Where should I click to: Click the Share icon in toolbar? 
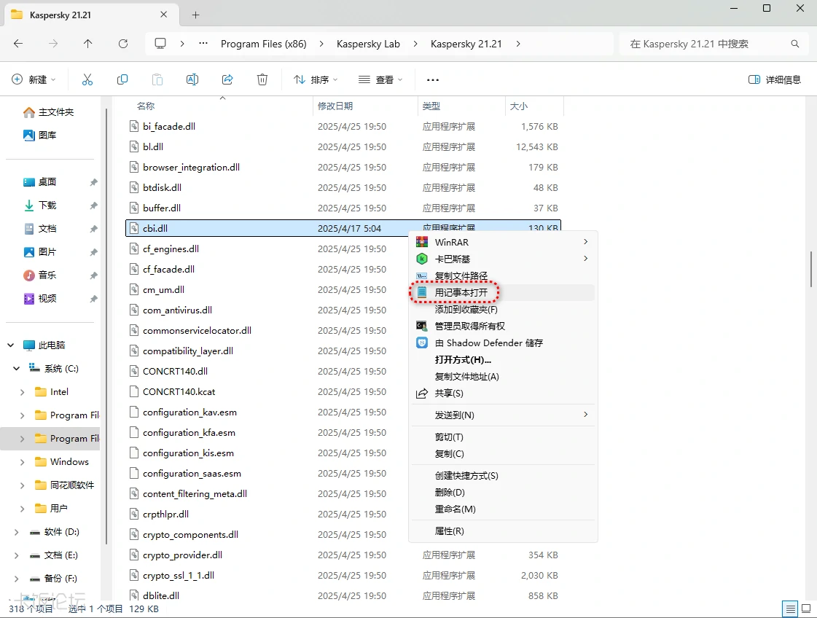point(227,79)
